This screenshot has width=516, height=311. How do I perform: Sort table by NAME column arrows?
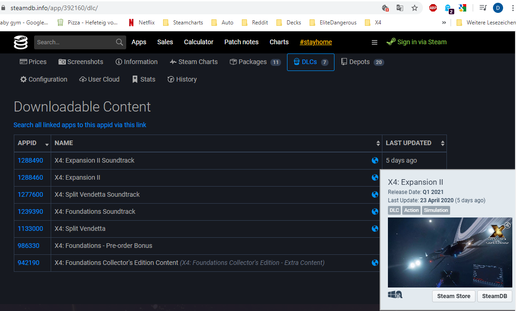pos(378,143)
